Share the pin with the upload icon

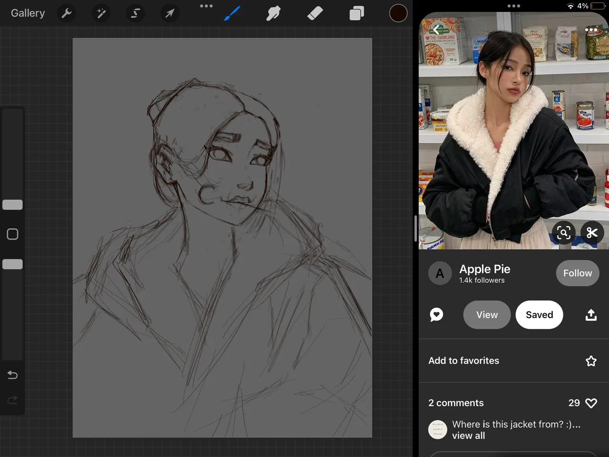(591, 315)
